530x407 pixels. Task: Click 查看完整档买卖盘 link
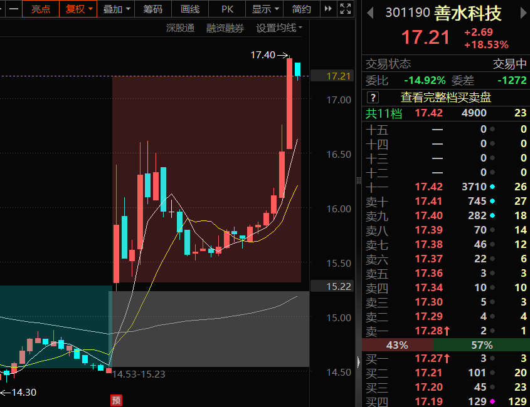point(445,98)
